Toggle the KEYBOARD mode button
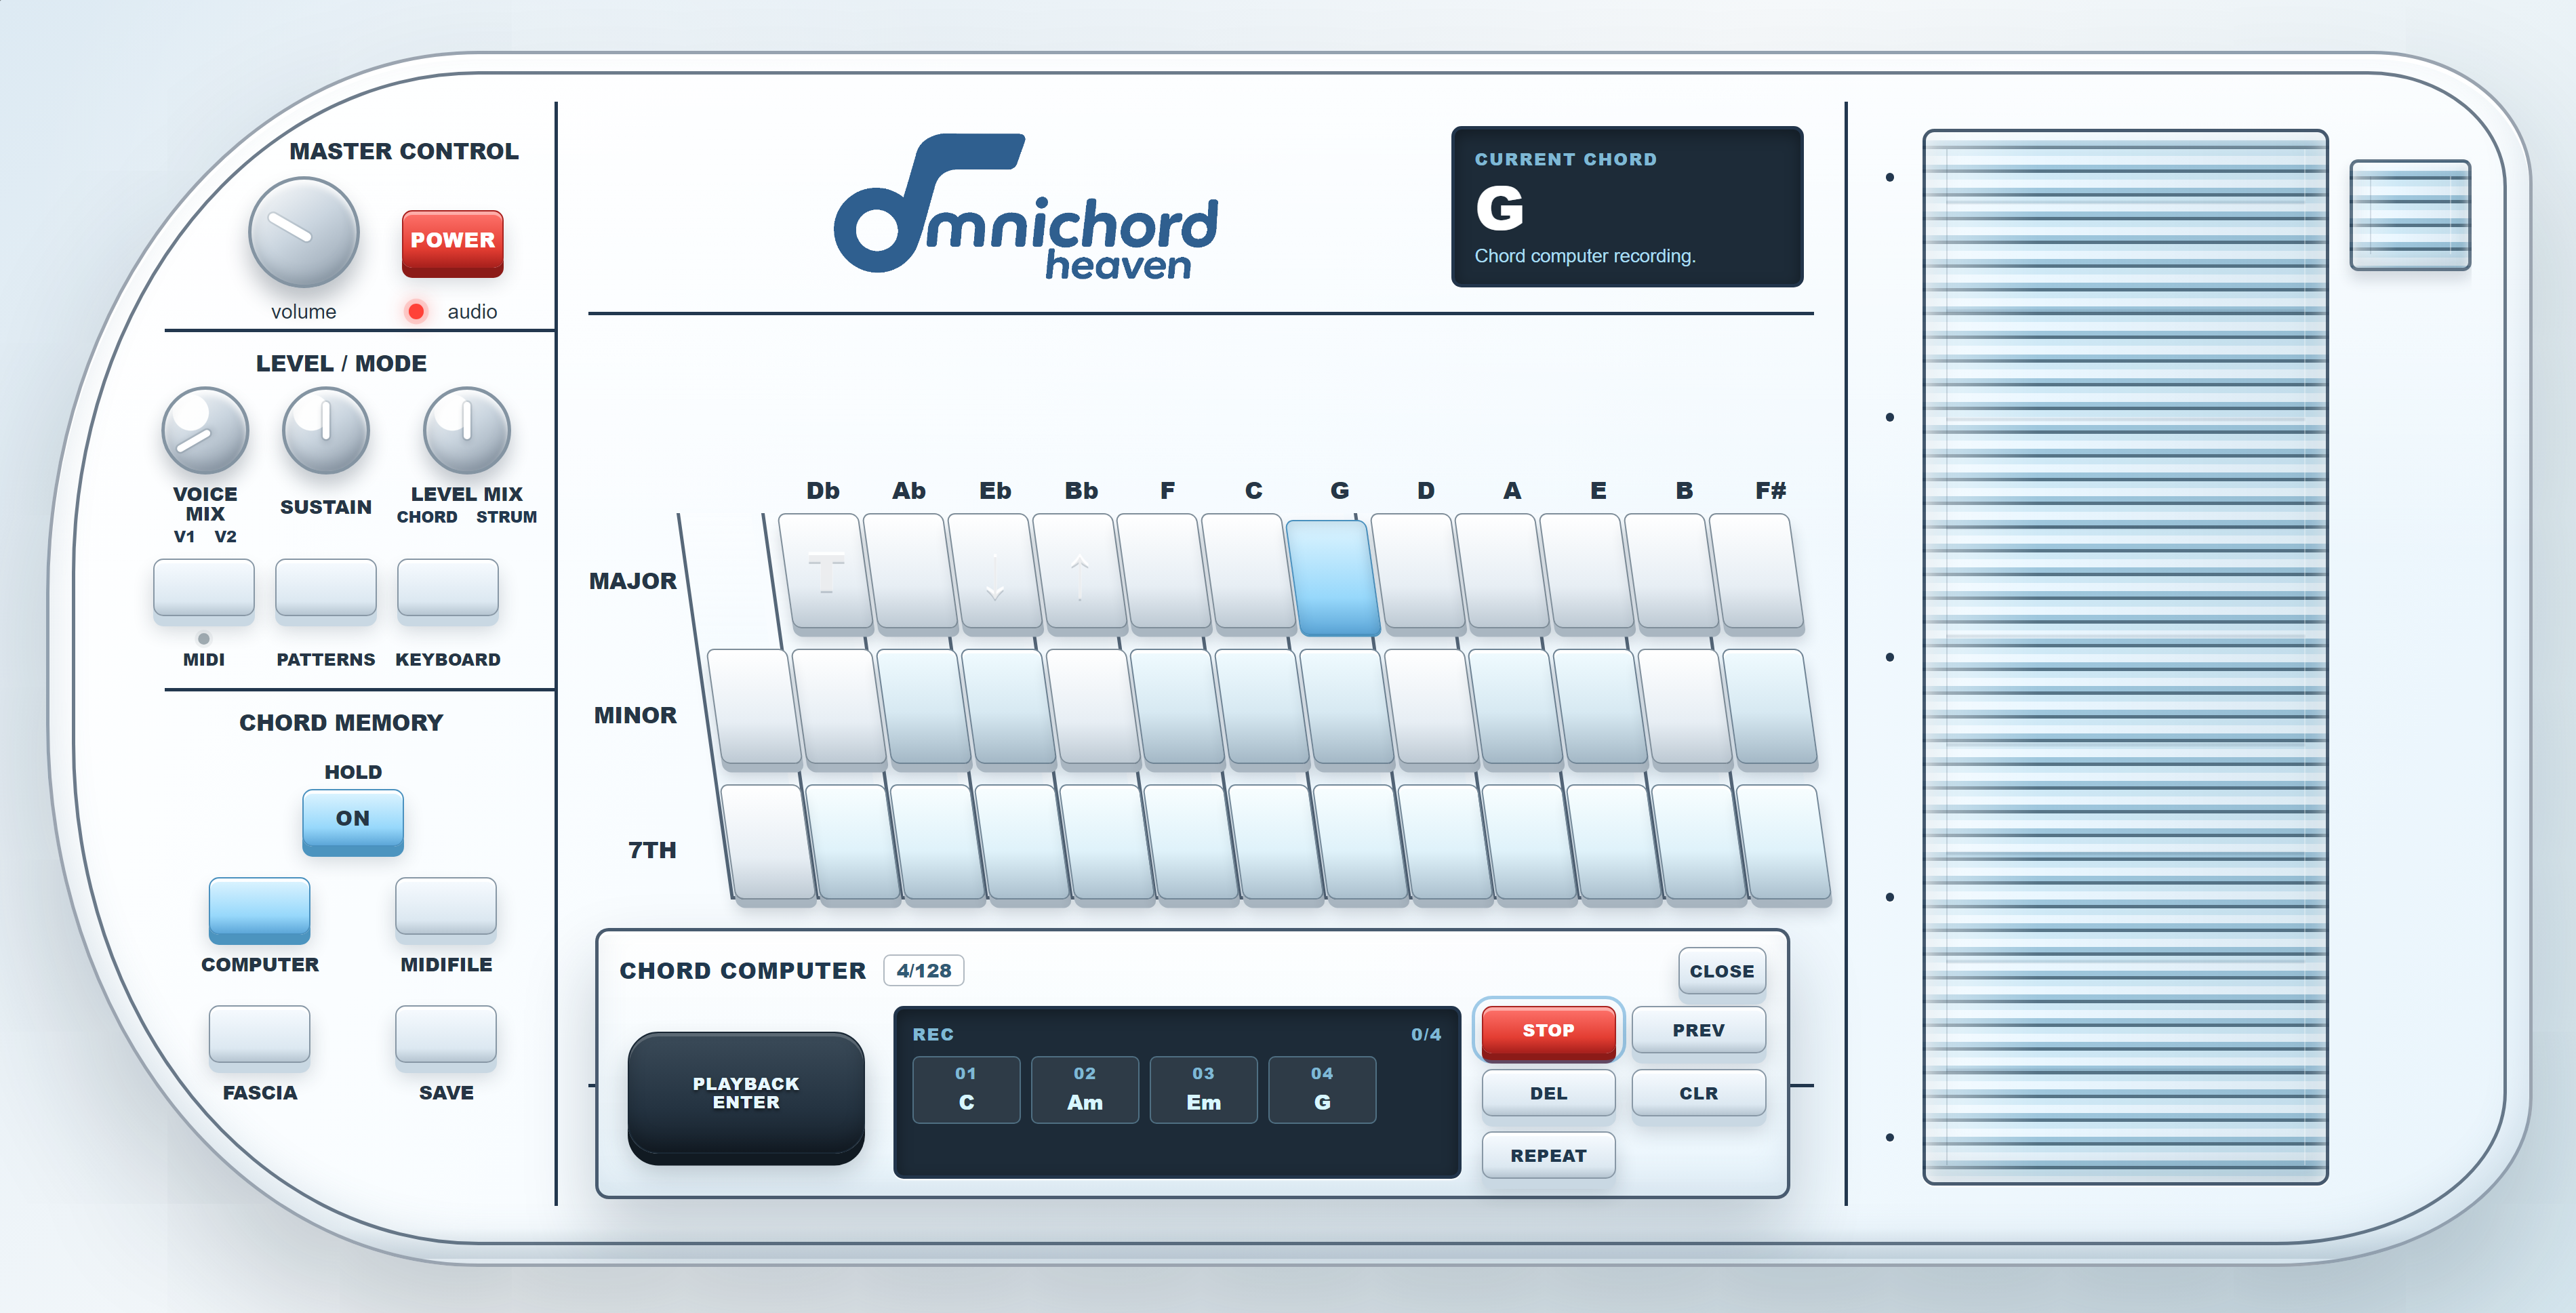This screenshot has height=1313, width=2576. [x=448, y=588]
